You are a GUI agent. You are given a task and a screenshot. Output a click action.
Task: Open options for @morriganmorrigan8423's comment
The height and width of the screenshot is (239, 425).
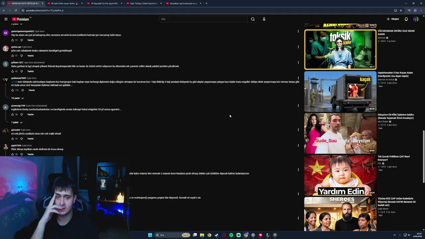pyautogui.click(x=298, y=31)
